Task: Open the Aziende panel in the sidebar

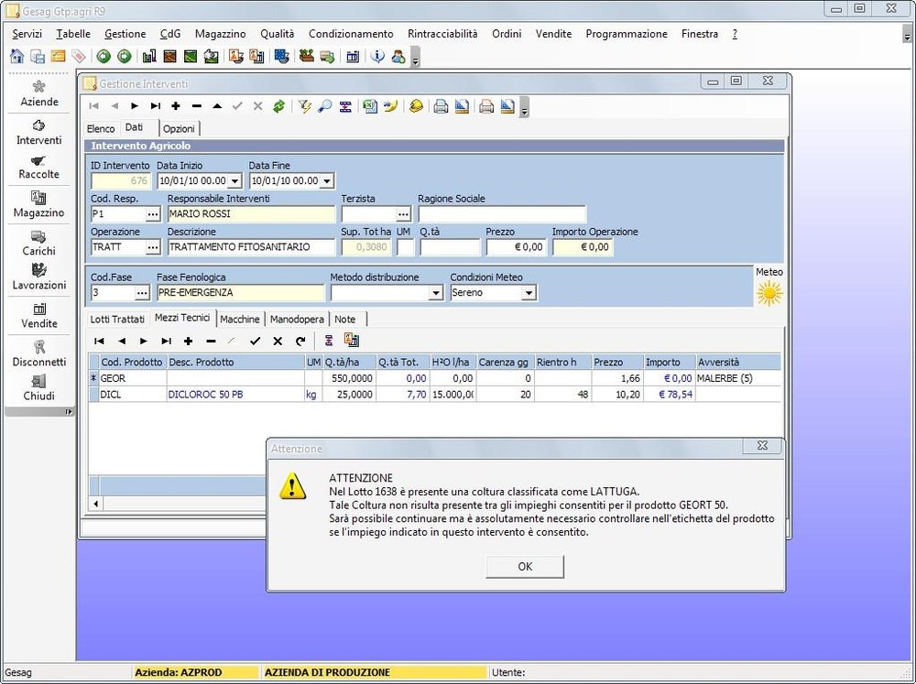Action: click(38, 94)
